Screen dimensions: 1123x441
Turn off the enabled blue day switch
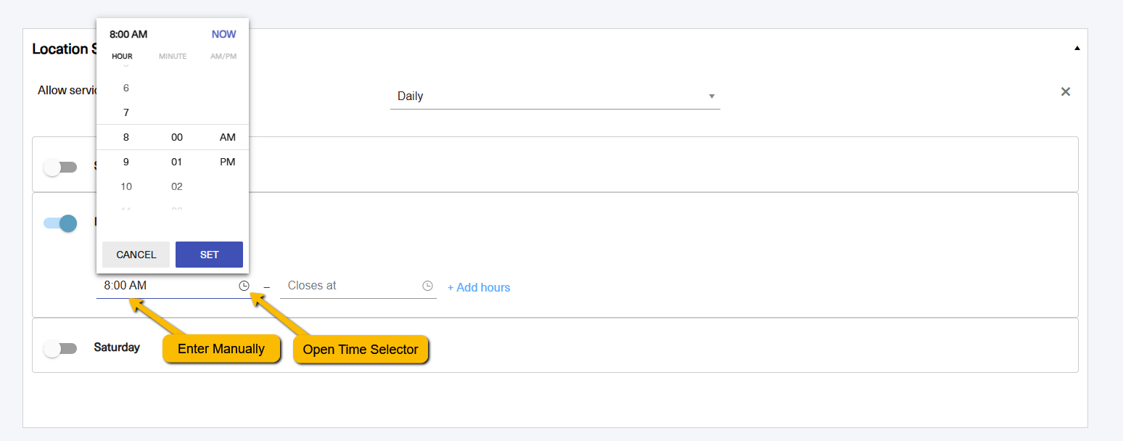click(59, 223)
